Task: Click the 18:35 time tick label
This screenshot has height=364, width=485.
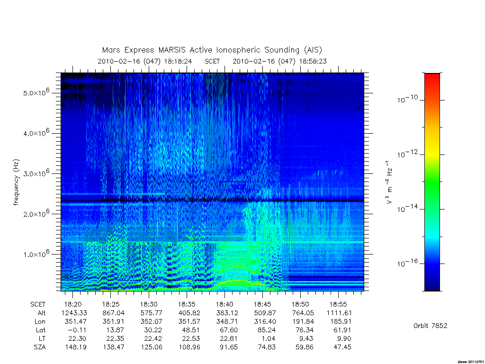Action: [187, 304]
